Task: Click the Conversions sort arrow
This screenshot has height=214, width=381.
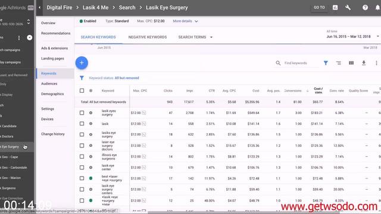Action: point(307,91)
